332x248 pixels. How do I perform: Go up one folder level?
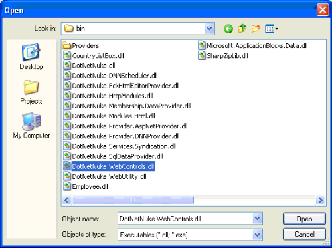pyautogui.click(x=242, y=29)
